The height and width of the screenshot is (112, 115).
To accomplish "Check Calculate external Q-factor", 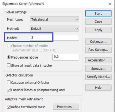I will tap(9, 83).
